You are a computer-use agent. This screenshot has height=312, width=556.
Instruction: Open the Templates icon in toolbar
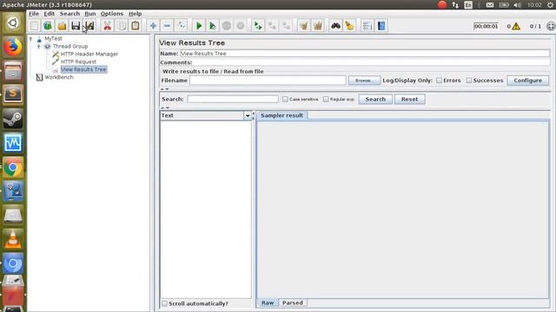coord(48,26)
